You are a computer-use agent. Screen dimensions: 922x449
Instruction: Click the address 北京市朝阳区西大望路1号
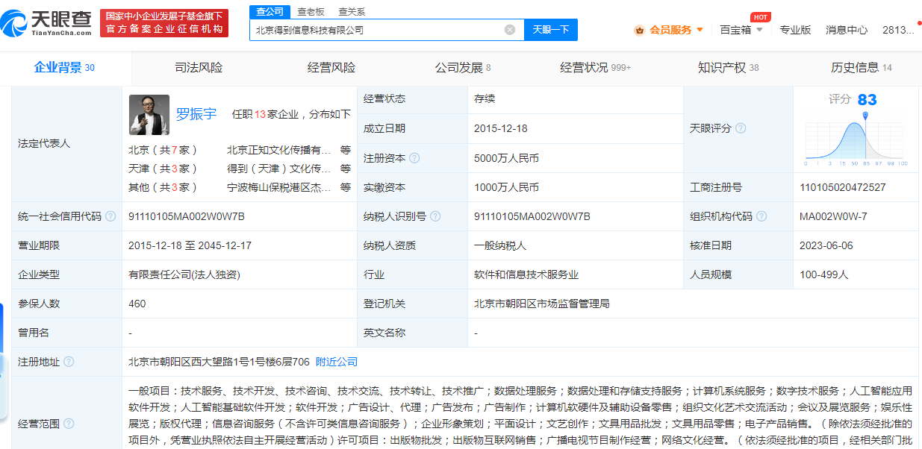(x=219, y=362)
